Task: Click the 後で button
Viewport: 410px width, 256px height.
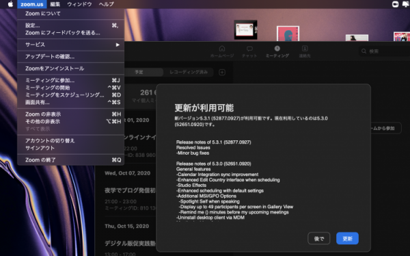Action: point(318,238)
